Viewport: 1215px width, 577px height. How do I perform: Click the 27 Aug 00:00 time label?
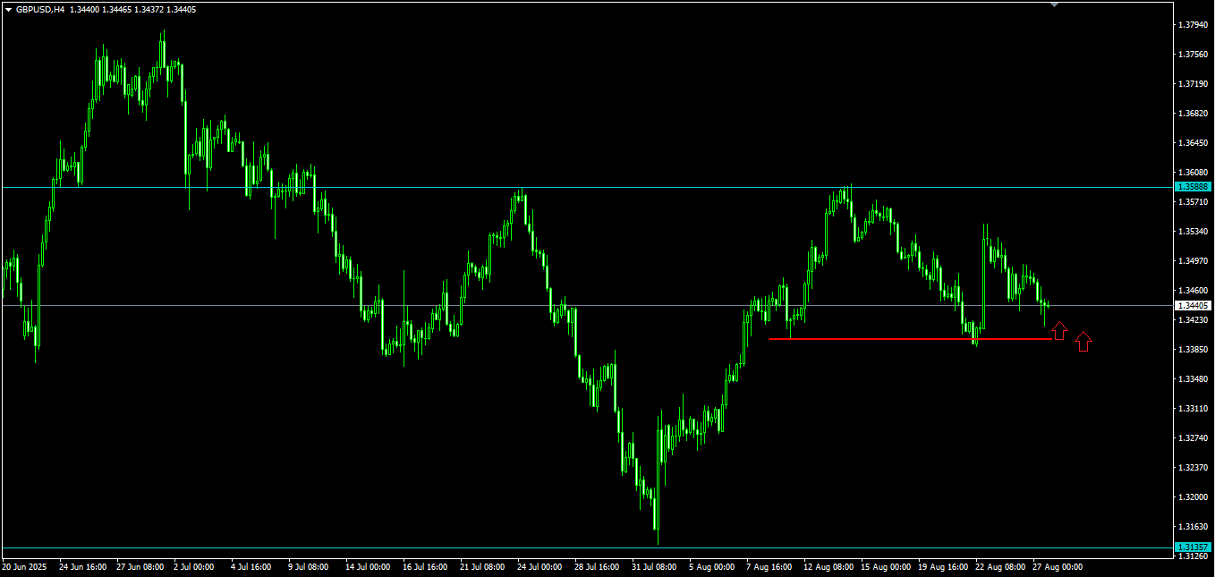[1057, 567]
